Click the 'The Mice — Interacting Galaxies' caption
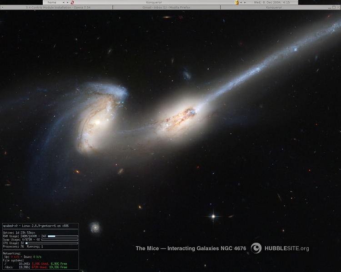Viewport: 341px width, 272px height. coord(191,248)
